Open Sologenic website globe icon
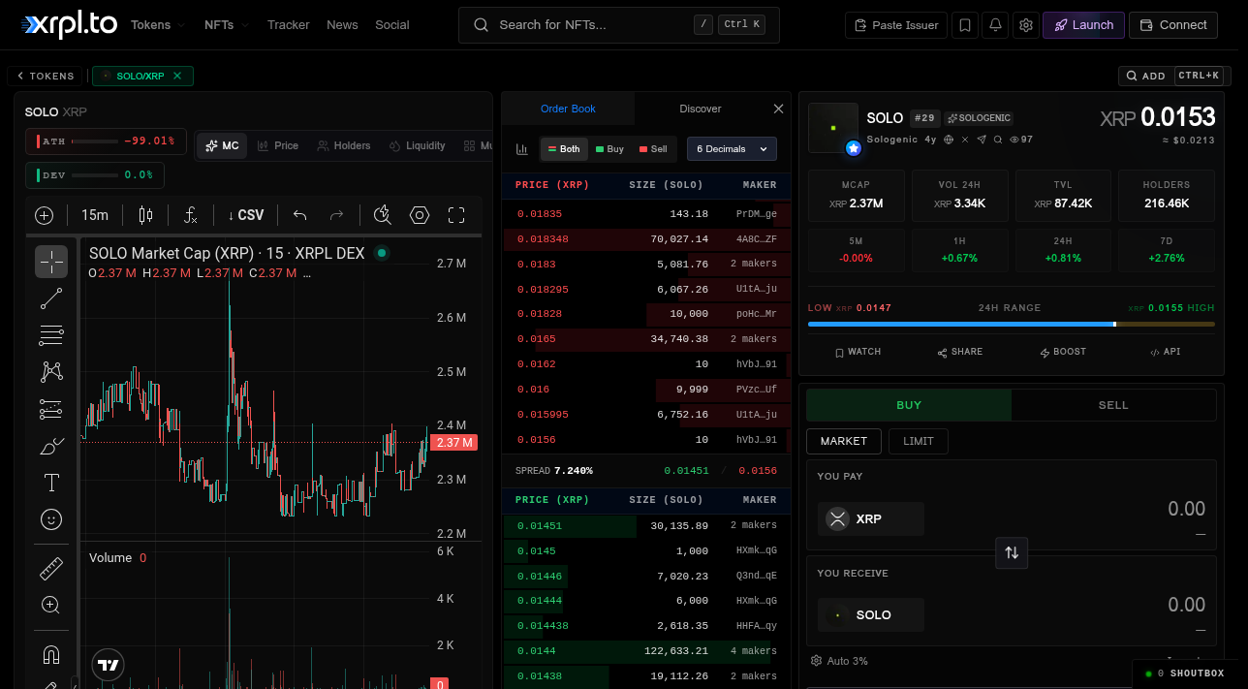Image resolution: width=1248 pixels, height=689 pixels. [x=949, y=140]
